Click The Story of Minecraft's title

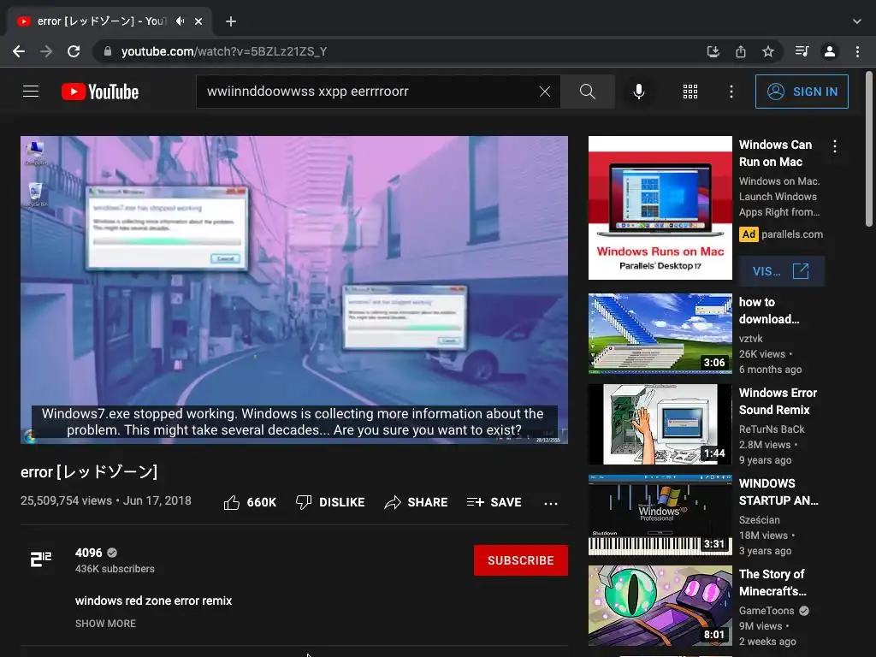tap(772, 582)
